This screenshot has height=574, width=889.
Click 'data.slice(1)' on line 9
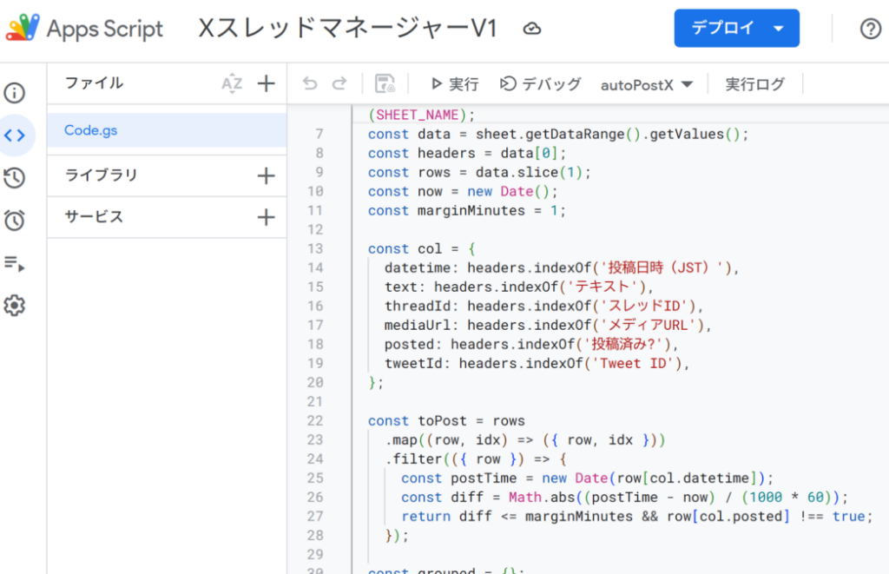(x=525, y=173)
